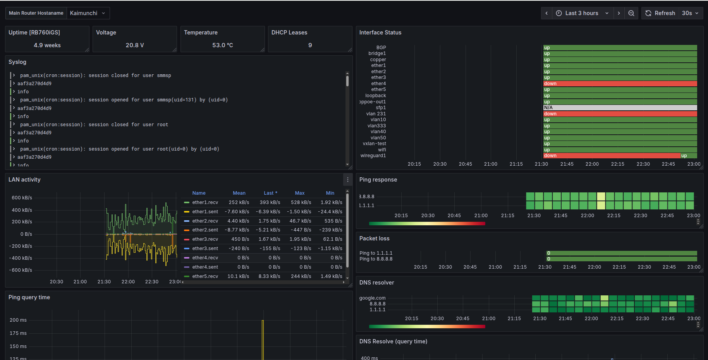The height and width of the screenshot is (360, 708).
Task: Open LAN activity panel kebab menu
Action: [x=347, y=179]
